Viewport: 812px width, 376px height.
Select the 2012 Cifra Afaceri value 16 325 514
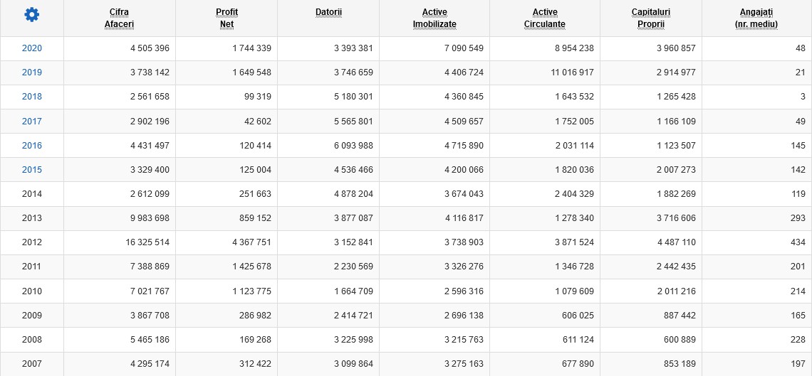point(147,242)
